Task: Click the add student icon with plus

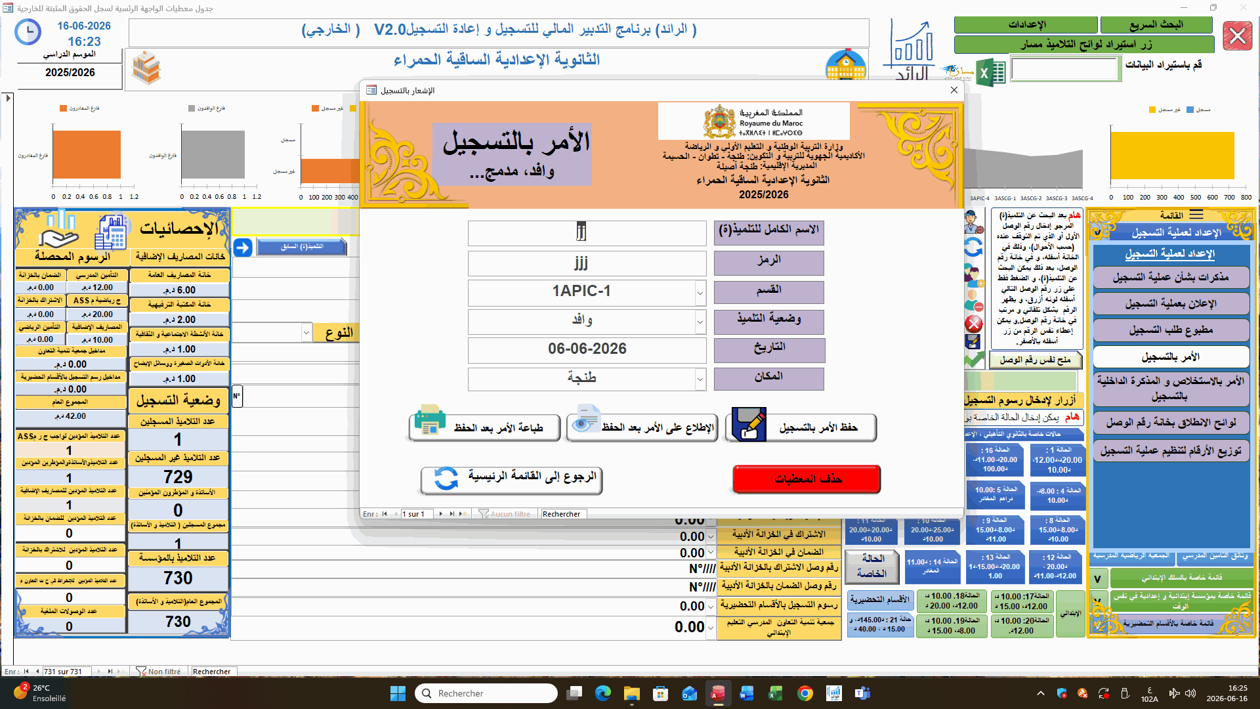Action: (974, 274)
